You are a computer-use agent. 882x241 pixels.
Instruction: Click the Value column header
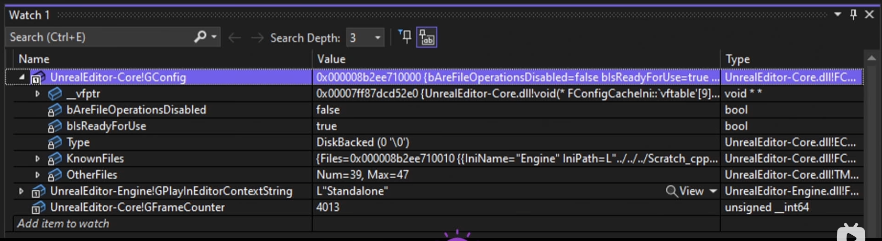331,59
